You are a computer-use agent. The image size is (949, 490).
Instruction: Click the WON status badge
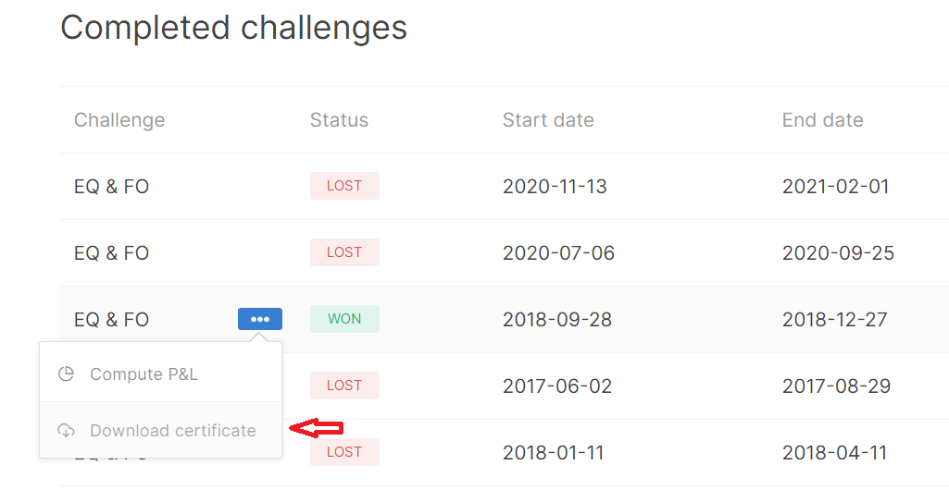point(344,319)
